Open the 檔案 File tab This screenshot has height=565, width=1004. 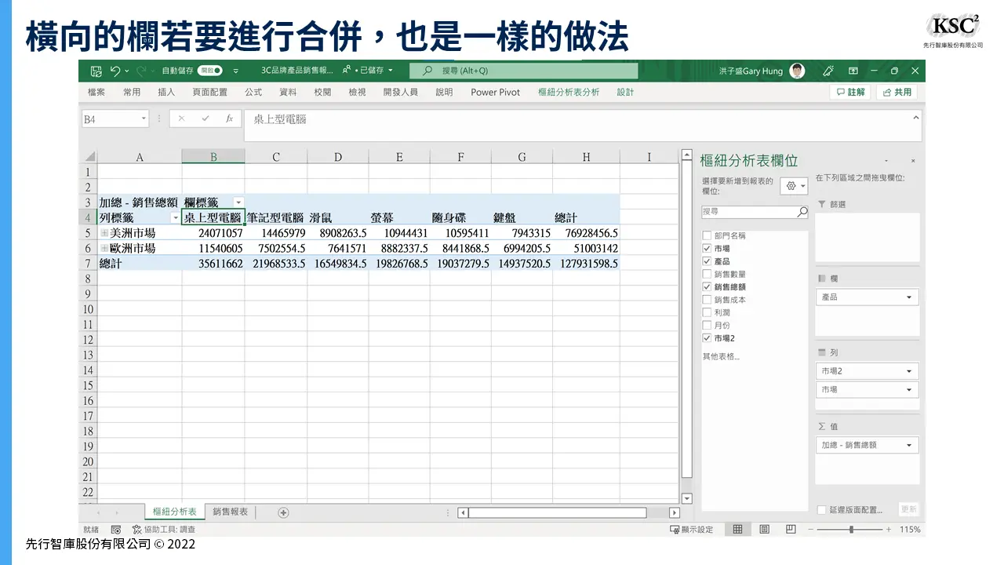click(x=96, y=92)
